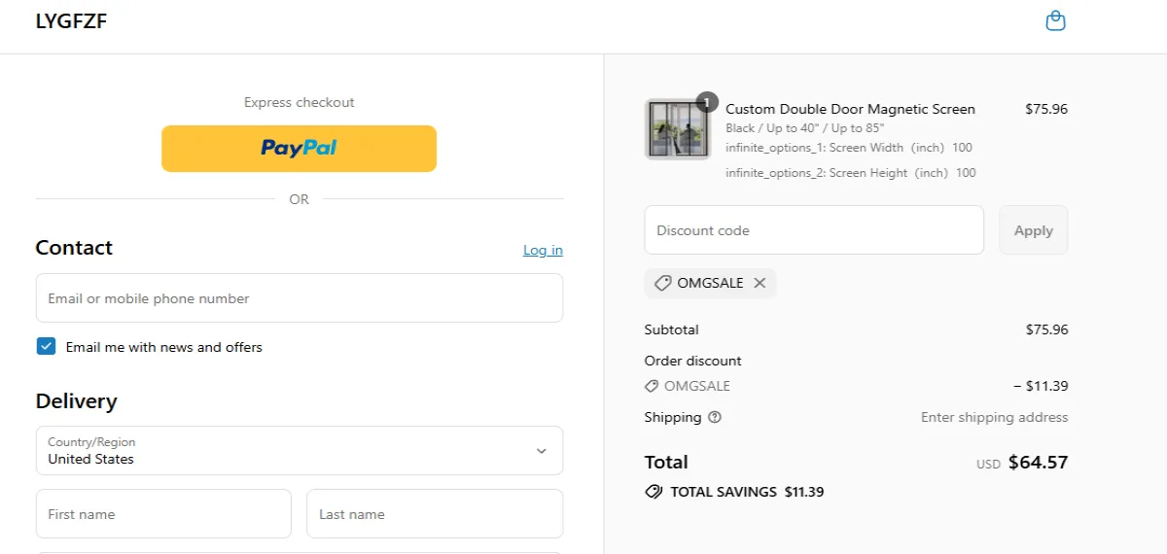
Task: Toggle Email me with news and offers
Action: click(x=46, y=347)
